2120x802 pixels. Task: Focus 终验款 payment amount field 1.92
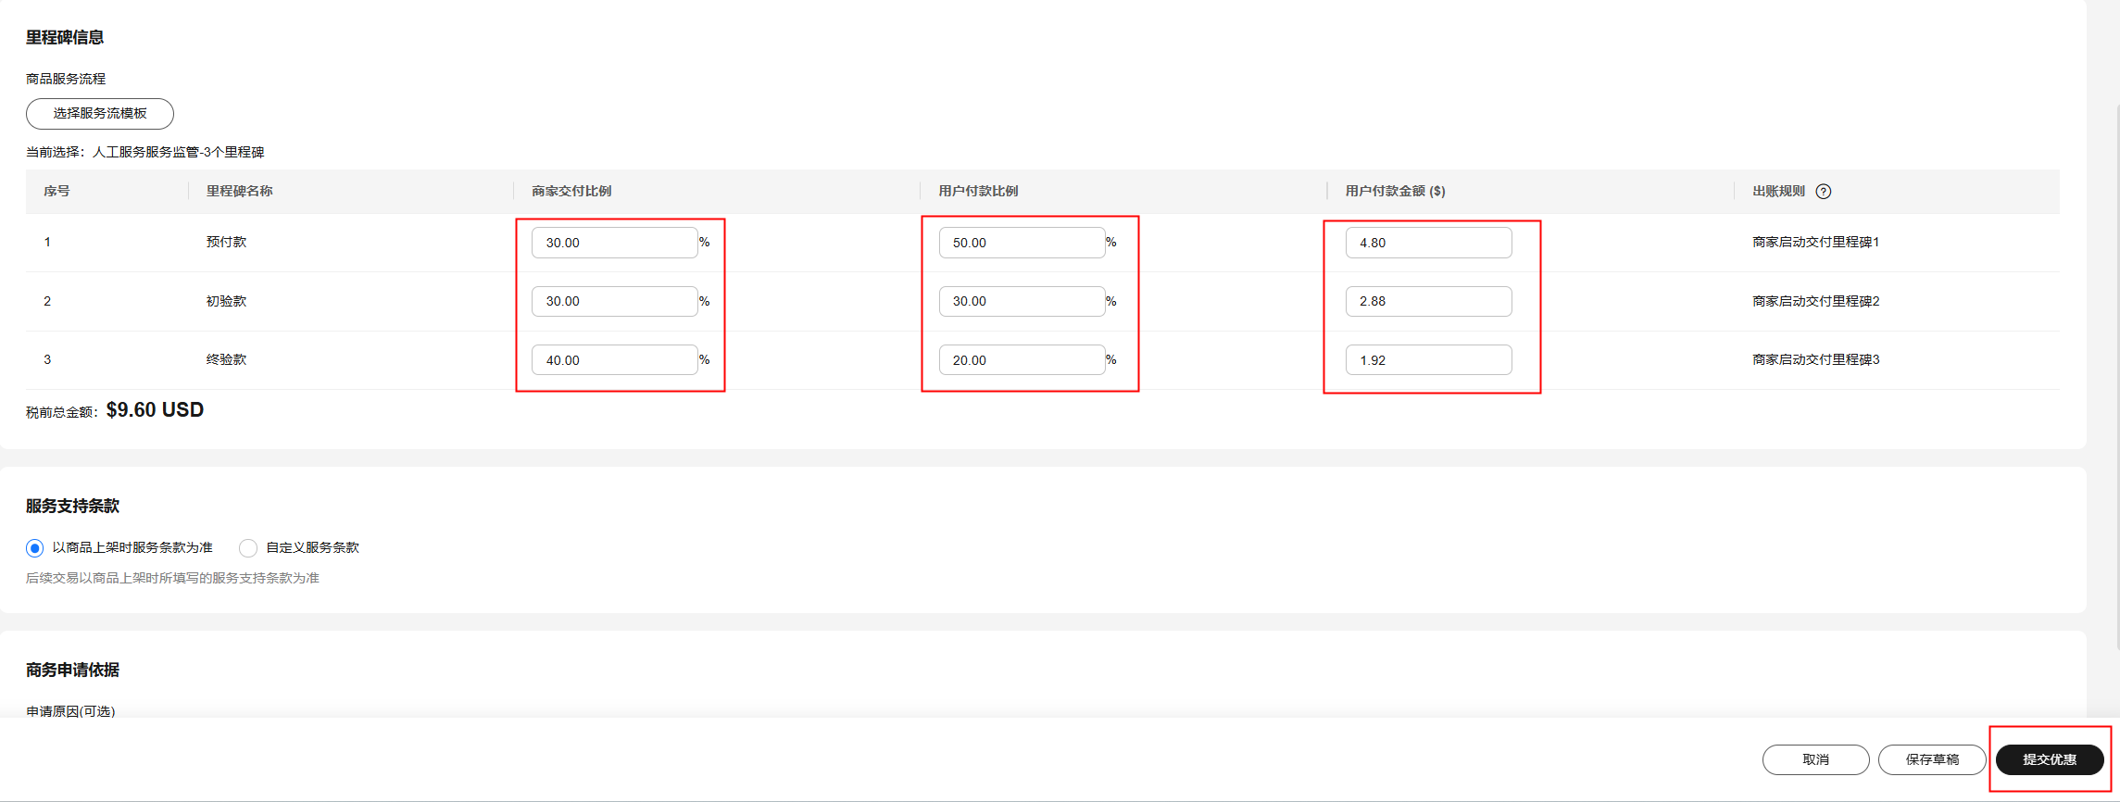(1428, 360)
